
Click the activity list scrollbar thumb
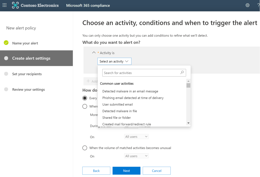[x=188, y=85]
